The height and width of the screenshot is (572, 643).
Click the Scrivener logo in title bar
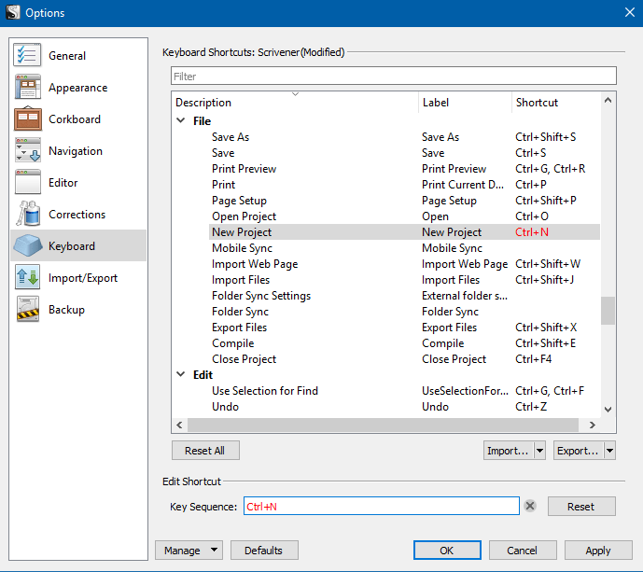click(x=13, y=12)
